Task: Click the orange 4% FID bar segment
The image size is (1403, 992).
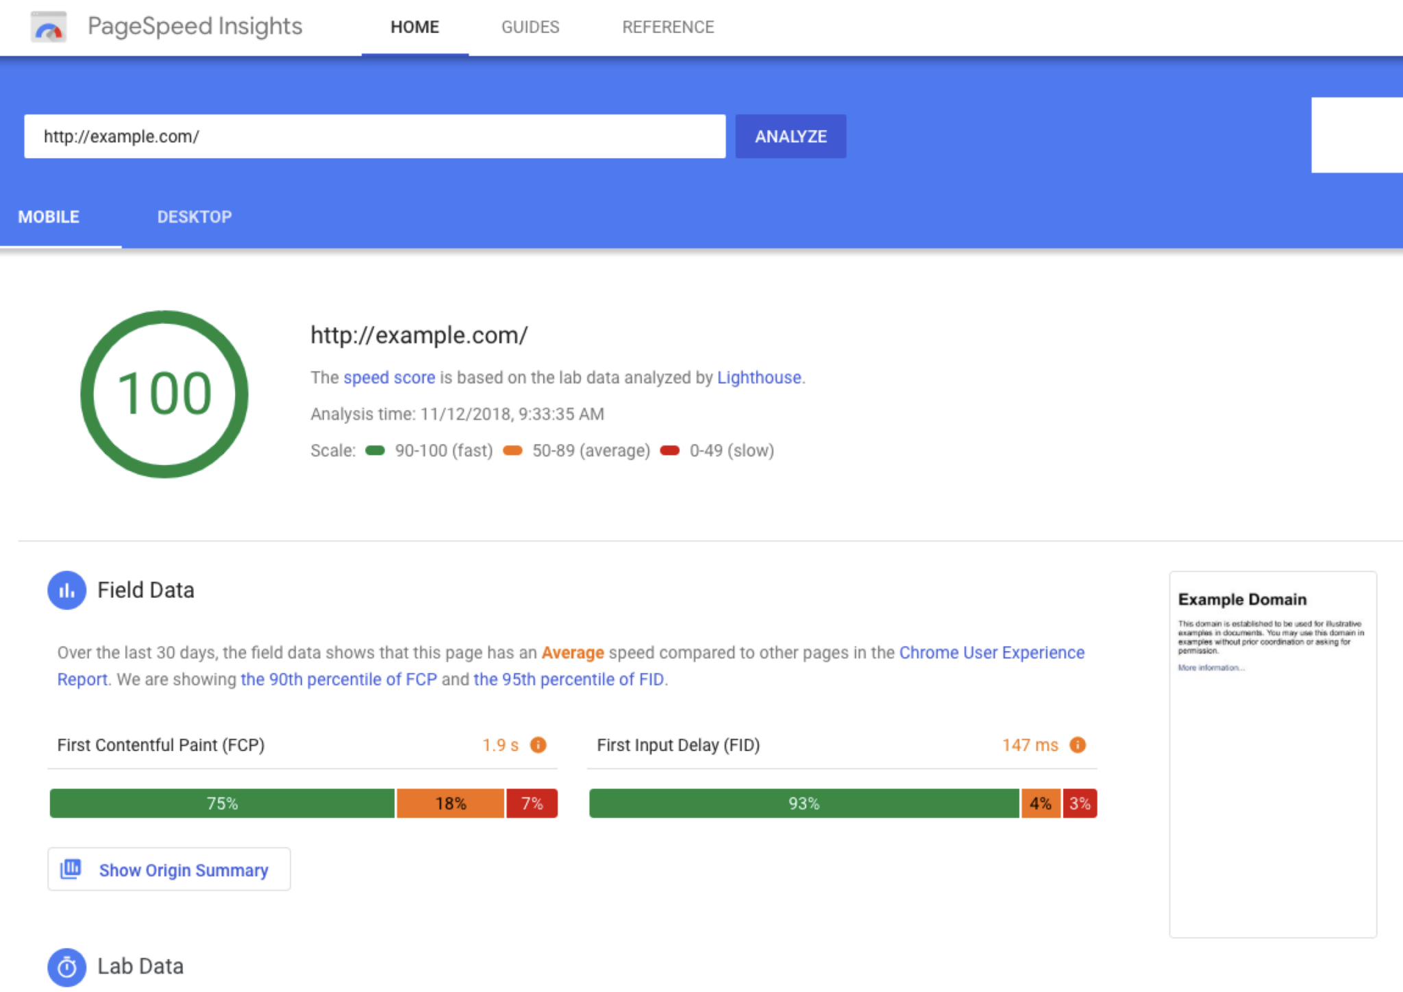Action: [x=1041, y=803]
